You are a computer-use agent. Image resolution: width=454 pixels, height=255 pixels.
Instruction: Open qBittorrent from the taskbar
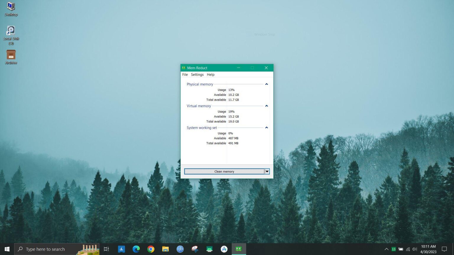[x=180, y=249]
